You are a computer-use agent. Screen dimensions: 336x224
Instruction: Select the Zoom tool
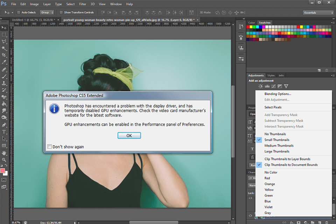point(4,160)
